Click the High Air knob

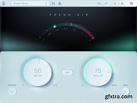[x=98, y=72]
